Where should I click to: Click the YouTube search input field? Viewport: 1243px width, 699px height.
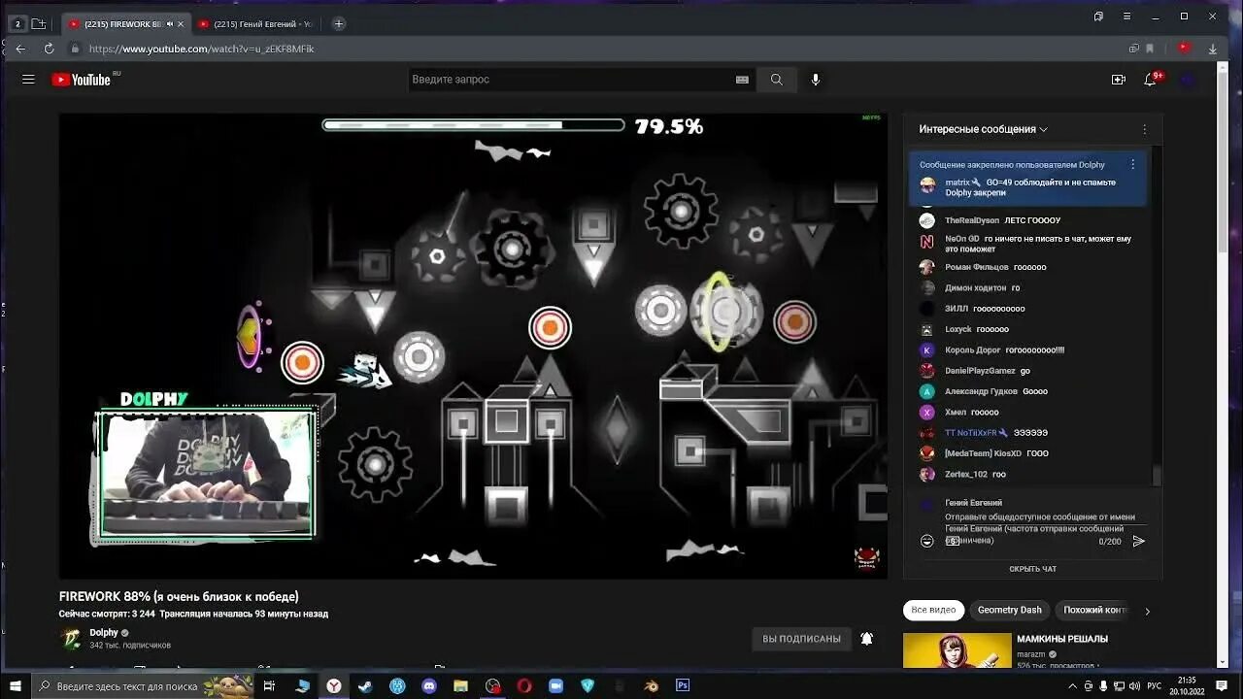tap(571, 80)
